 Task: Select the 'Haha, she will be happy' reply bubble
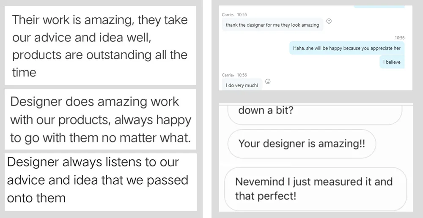pyautogui.click(x=346, y=48)
